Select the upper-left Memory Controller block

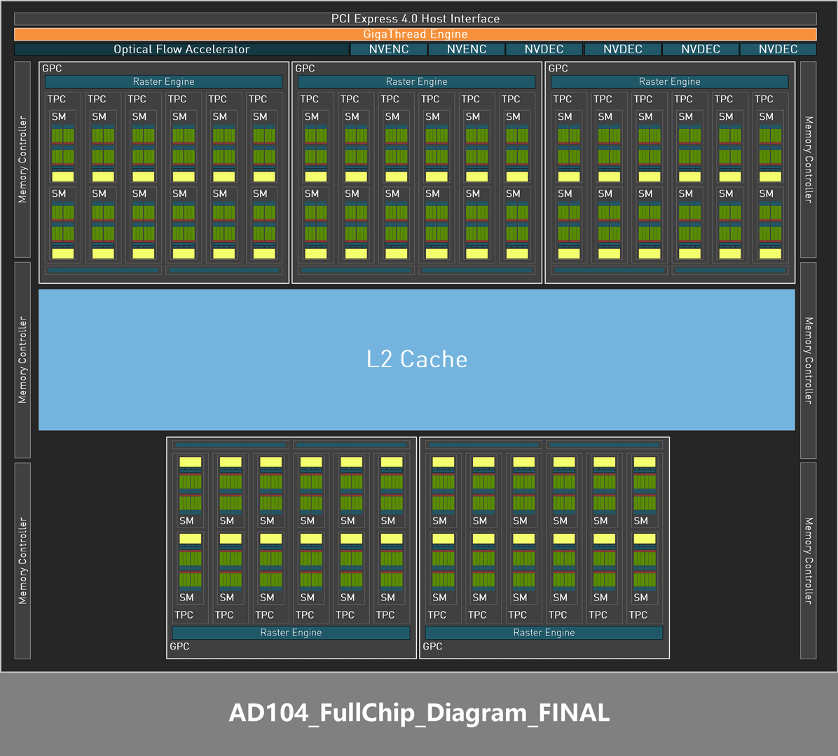(x=22, y=159)
